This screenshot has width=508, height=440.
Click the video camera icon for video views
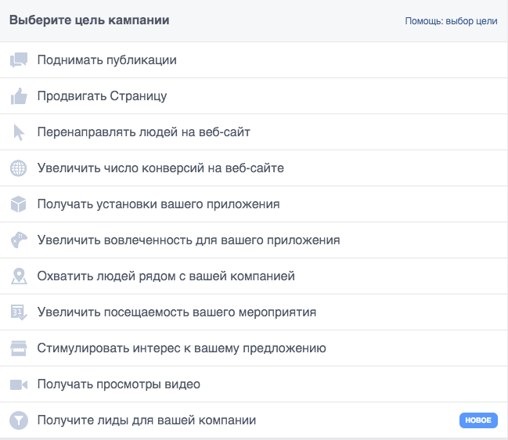pyautogui.click(x=19, y=384)
